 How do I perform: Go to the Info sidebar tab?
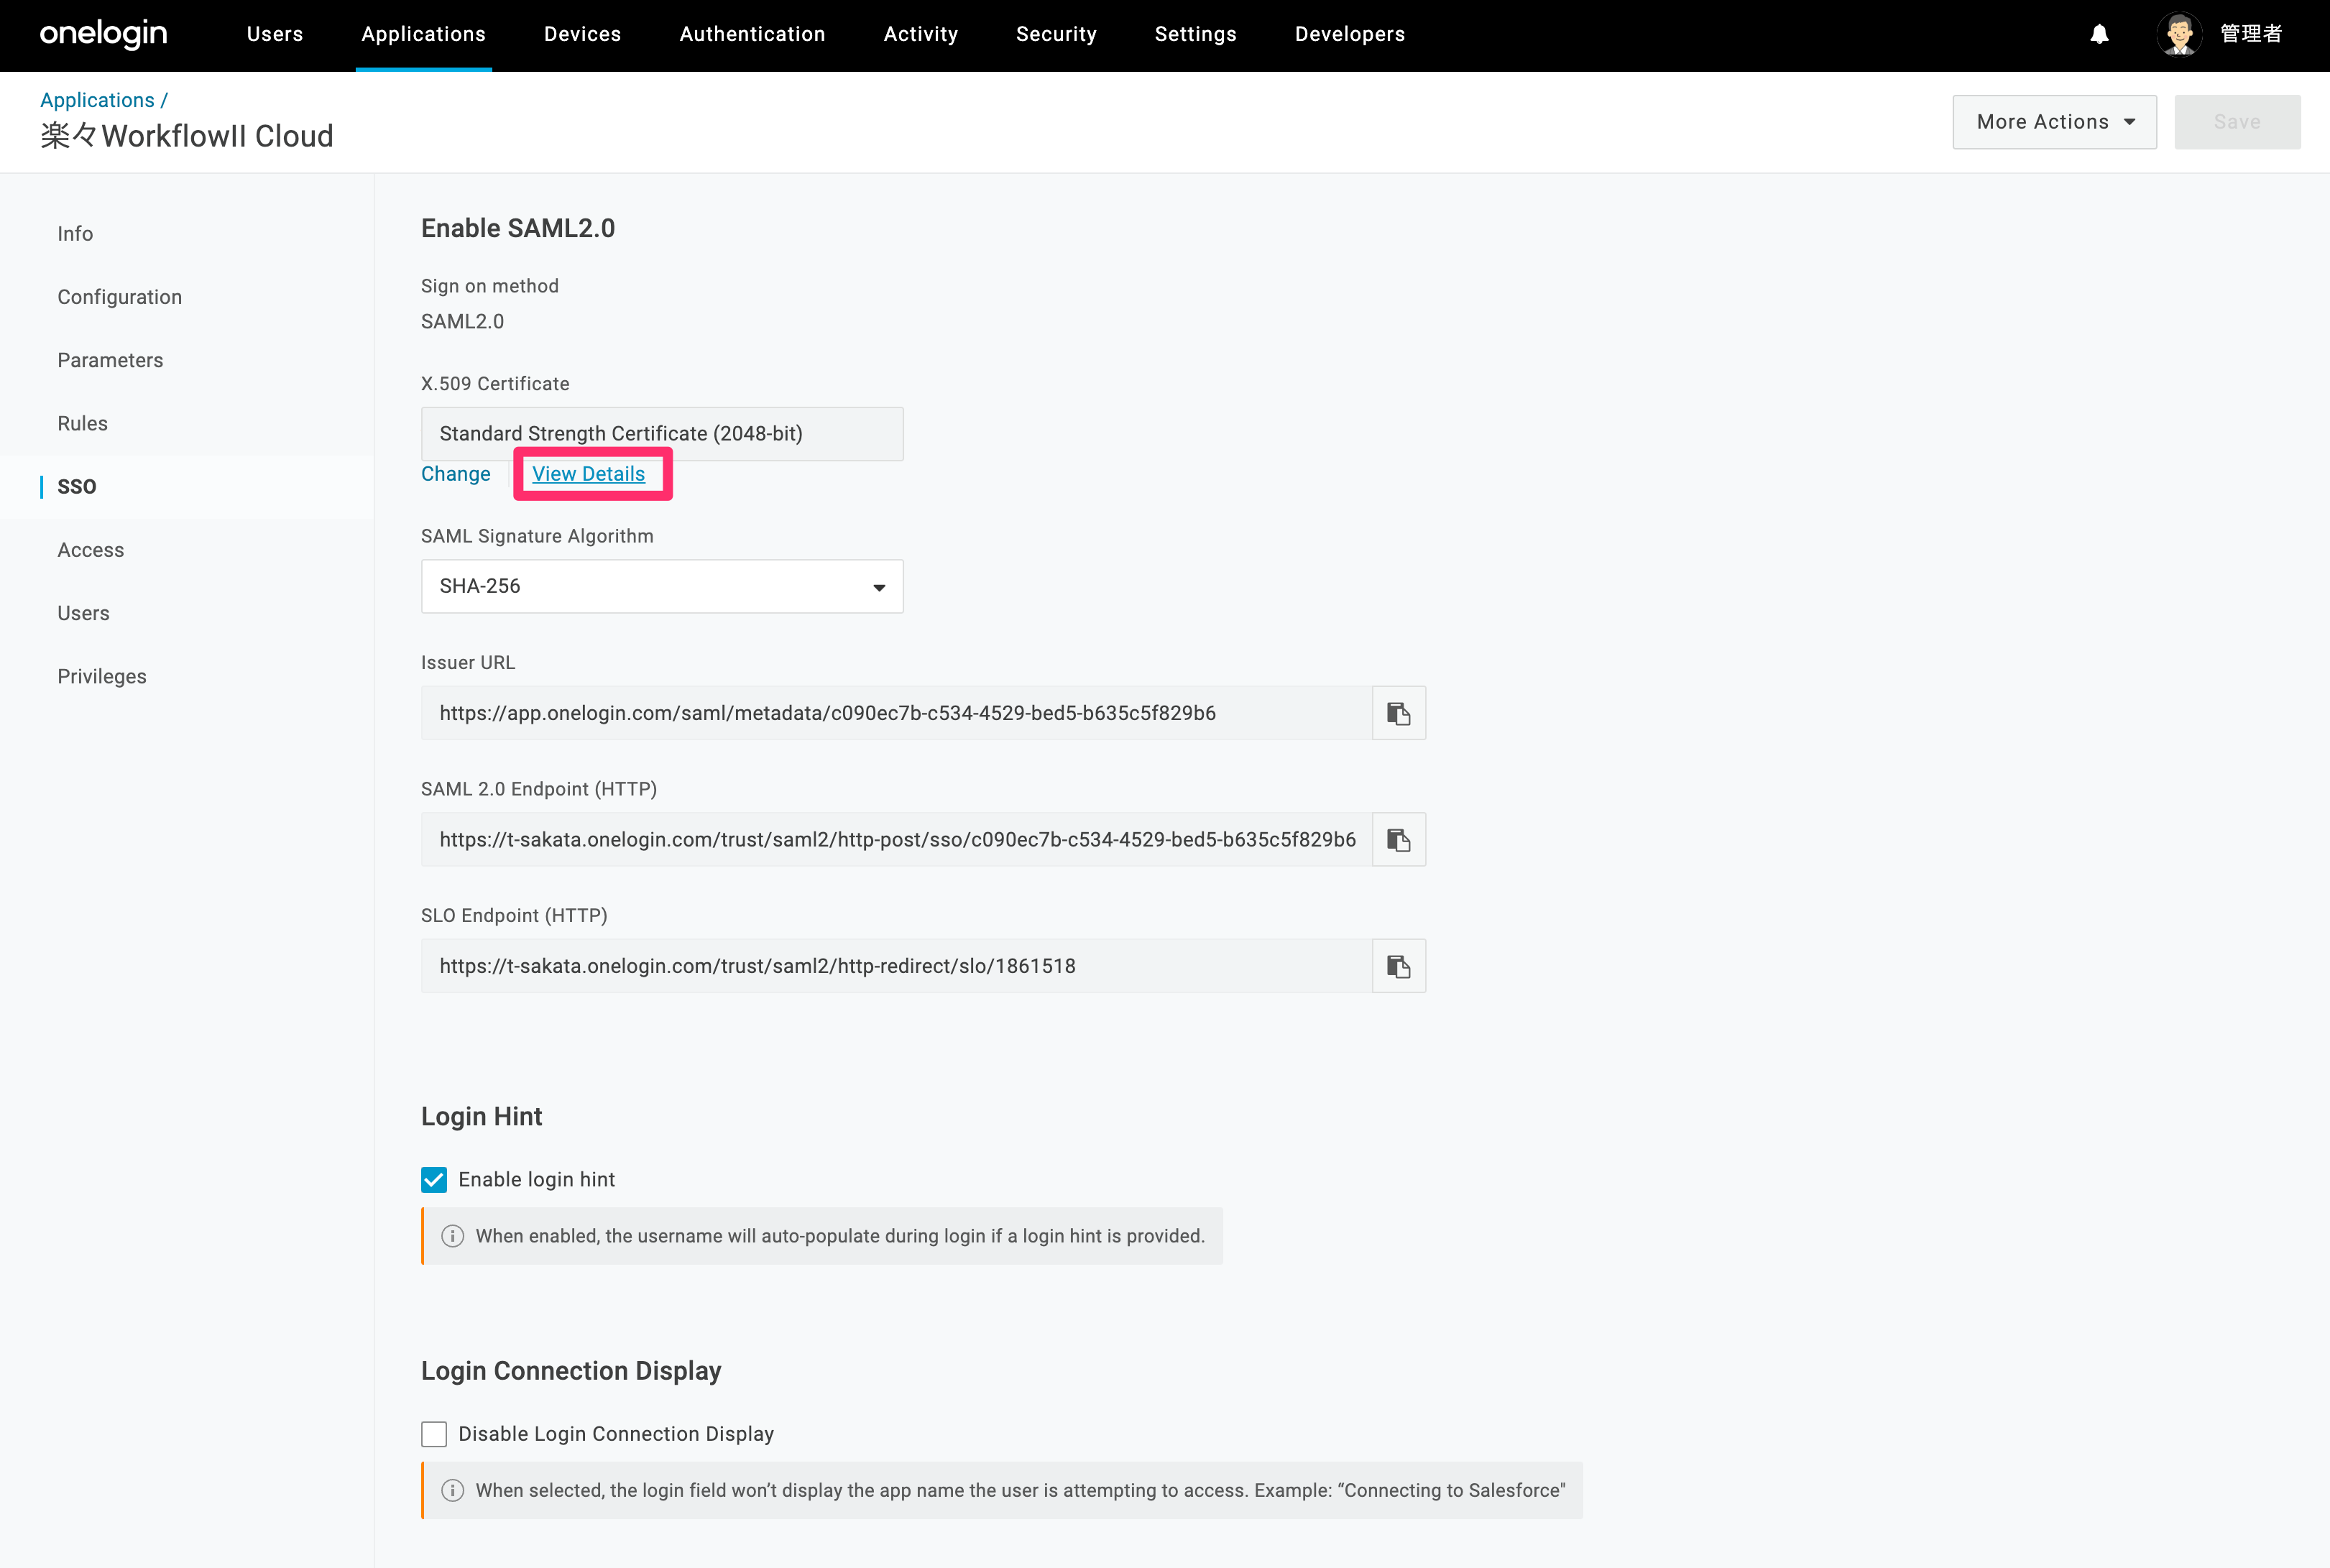75,234
